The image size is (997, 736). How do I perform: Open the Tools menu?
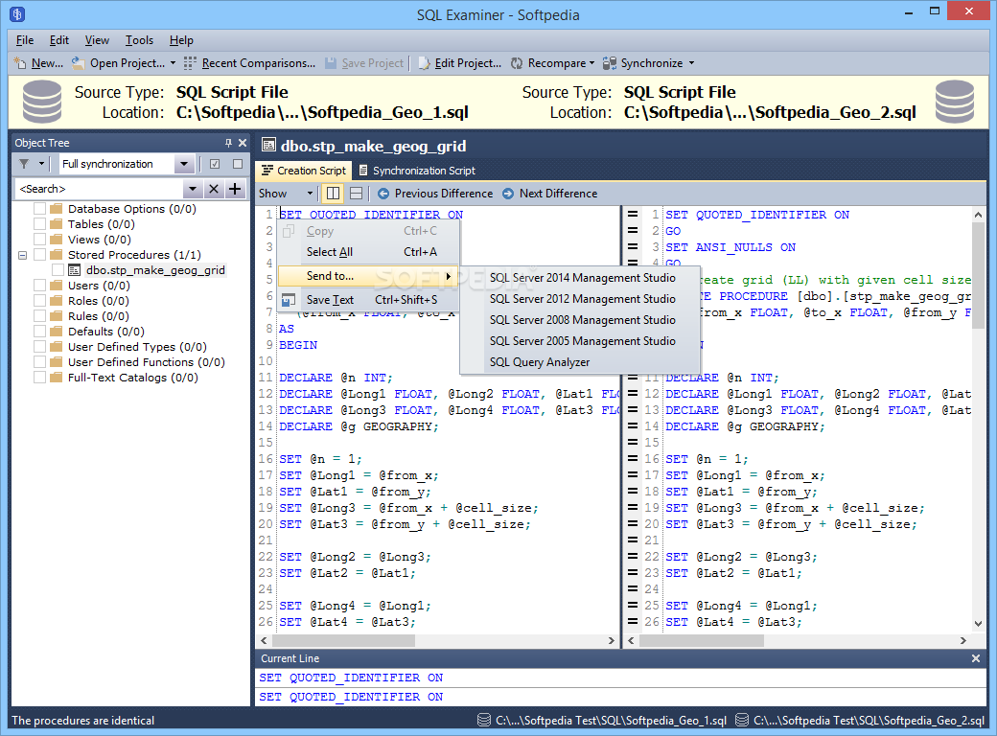(x=139, y=40)
